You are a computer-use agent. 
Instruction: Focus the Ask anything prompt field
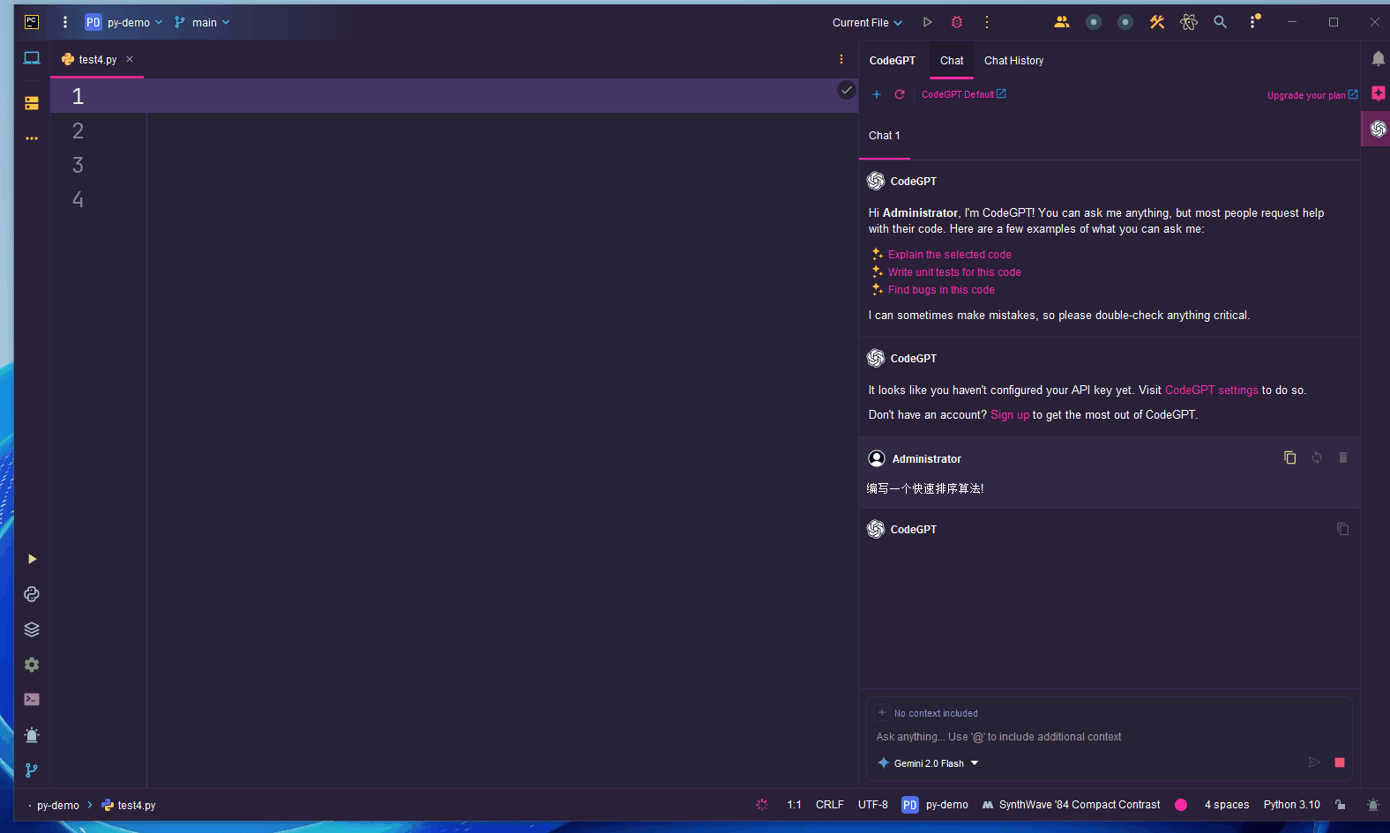pos(1109,737)
